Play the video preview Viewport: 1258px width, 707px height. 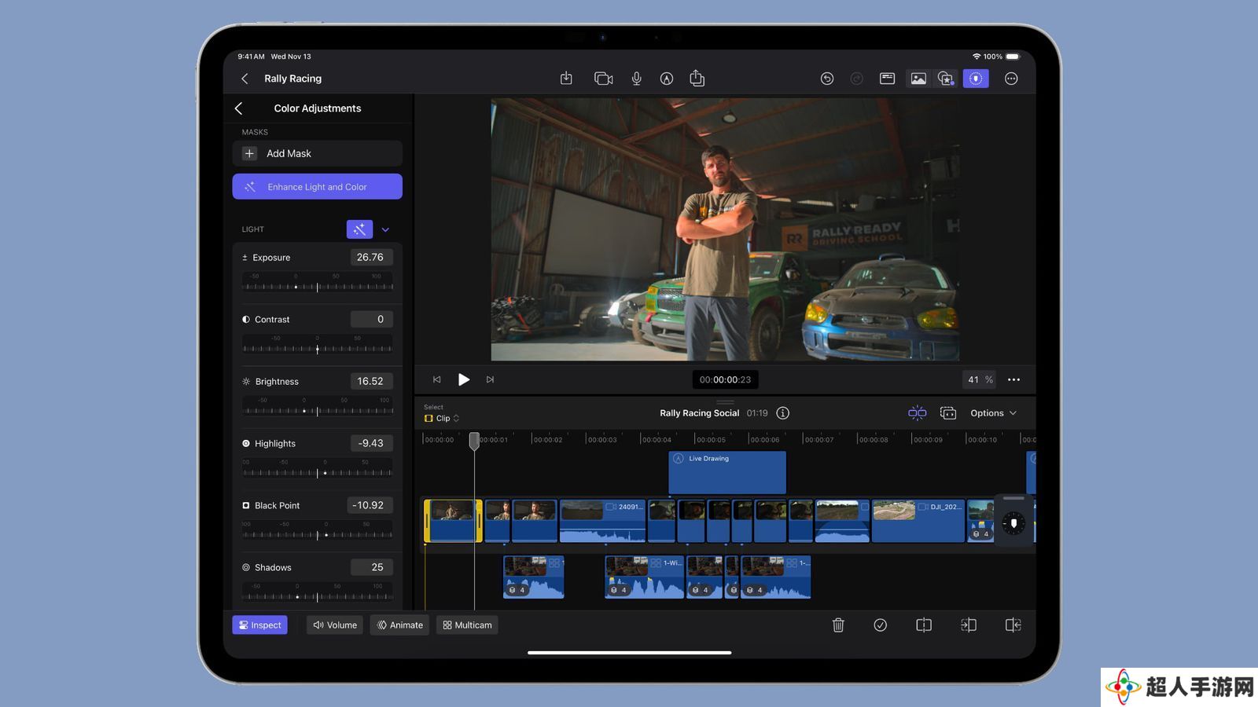click(x=464, y=379)
